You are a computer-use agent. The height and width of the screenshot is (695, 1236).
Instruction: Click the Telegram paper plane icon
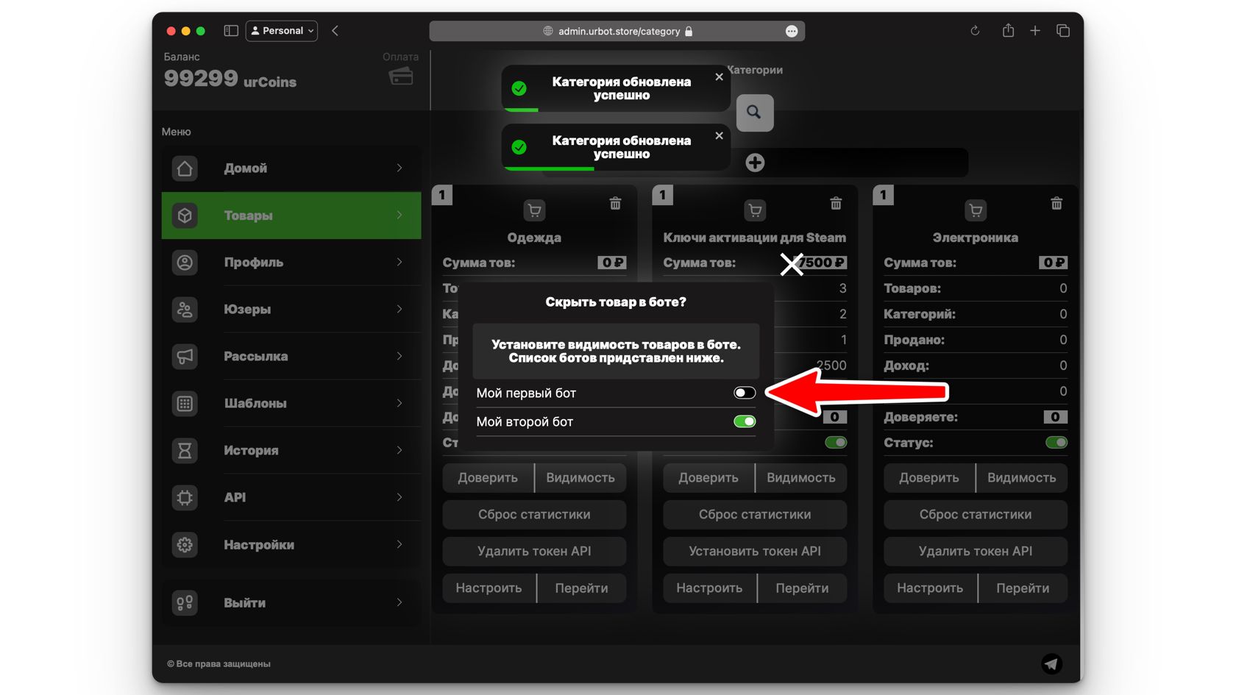[x=1051, y=663]
